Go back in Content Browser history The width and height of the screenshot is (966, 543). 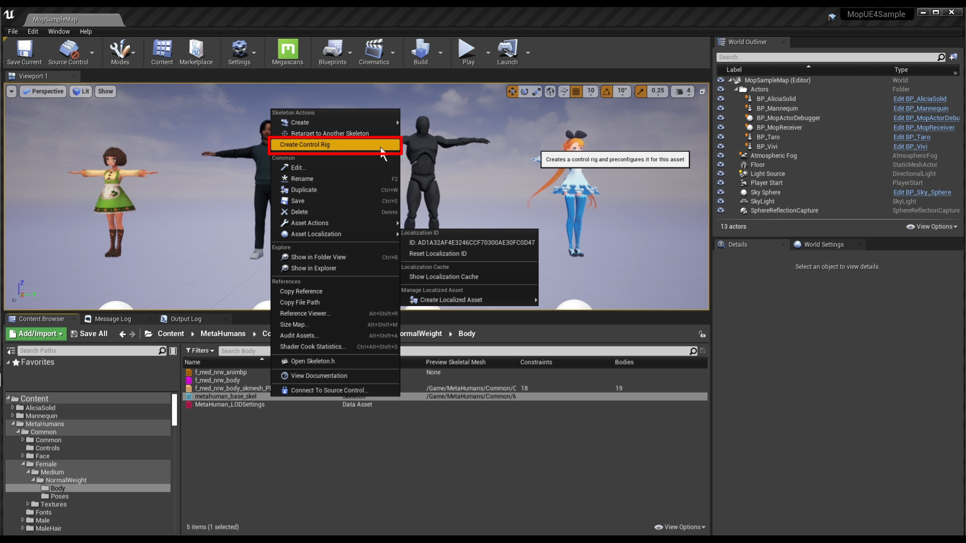pyautogui.click(x=122, y=334)
